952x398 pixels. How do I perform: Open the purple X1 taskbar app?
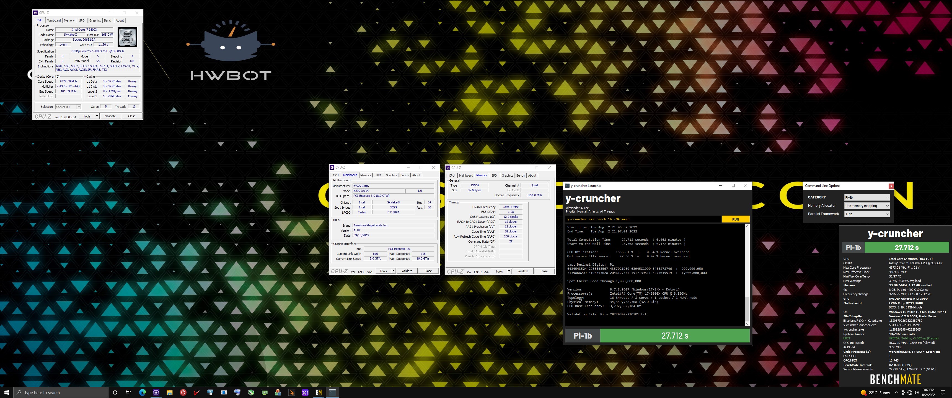tap(305, 392)
